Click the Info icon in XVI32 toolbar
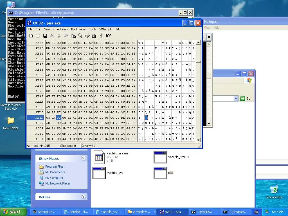 [101, 36]
